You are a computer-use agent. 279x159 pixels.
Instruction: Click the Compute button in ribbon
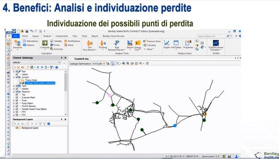pos(45,45)
